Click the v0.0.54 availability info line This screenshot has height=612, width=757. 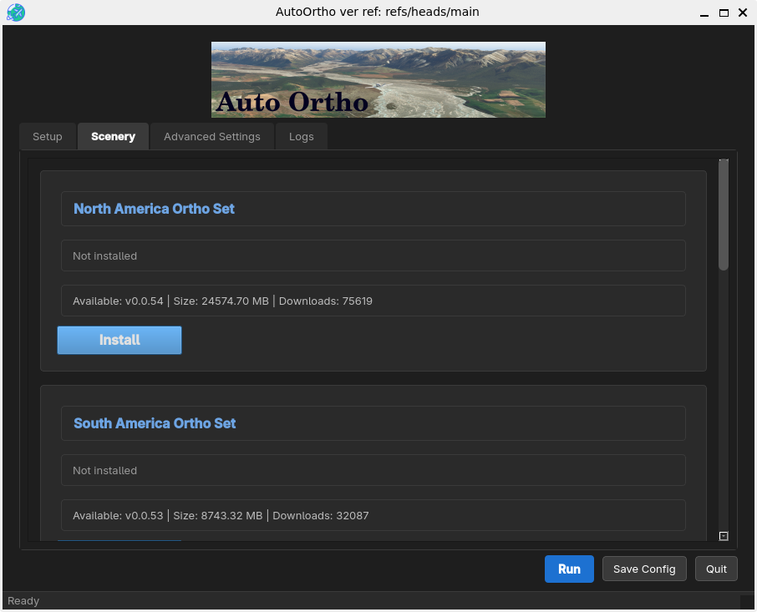pyautogui.click(x=222, y=301)
